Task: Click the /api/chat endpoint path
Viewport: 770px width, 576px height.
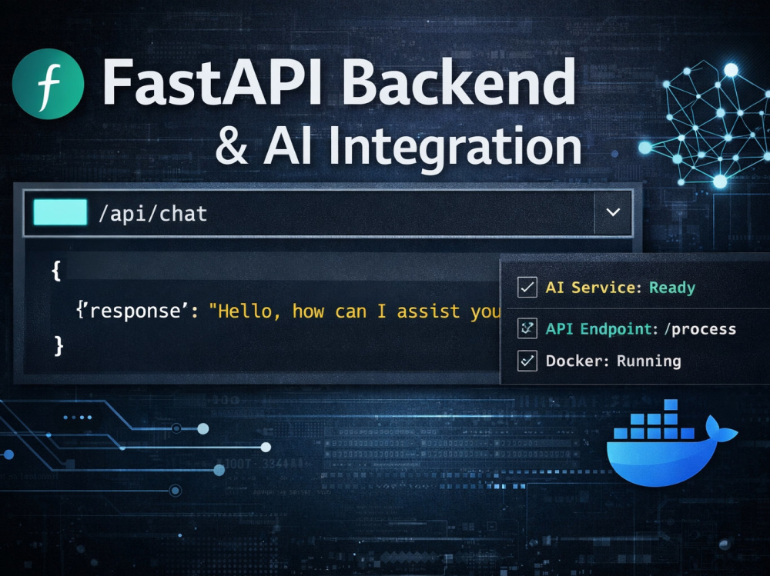Action: pyautogui.click(x=152, y=214)
